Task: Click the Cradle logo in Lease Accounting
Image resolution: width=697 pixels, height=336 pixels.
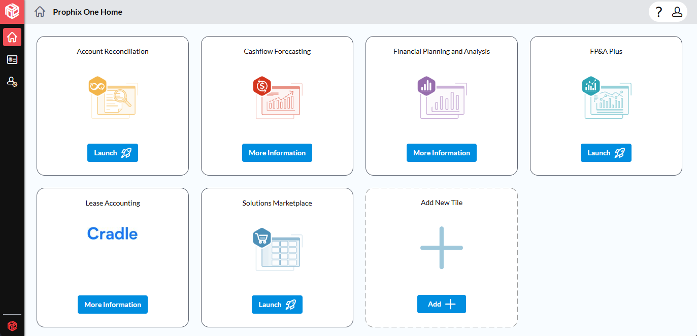Action: coord(113,233)
